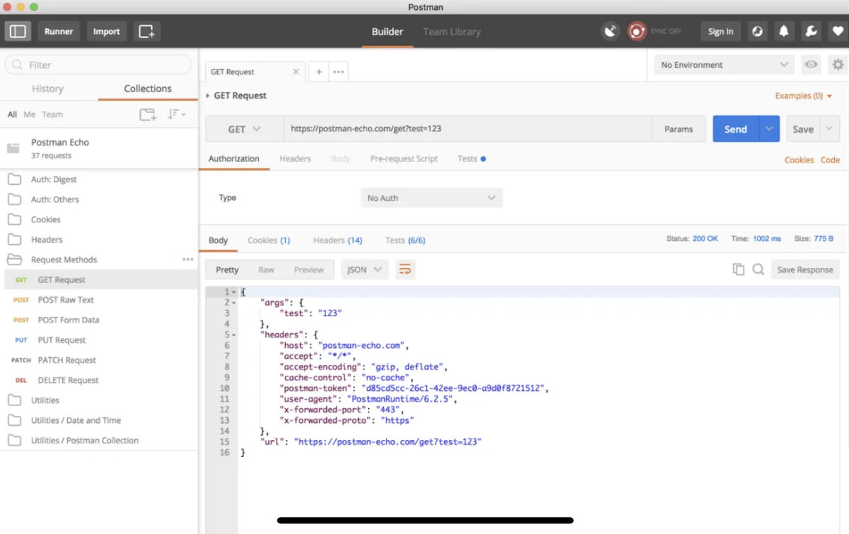
Task: Open new window icon next to Import
Action: (x=146, y=31)
